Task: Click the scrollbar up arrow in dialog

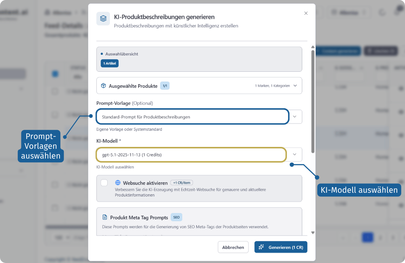Action: point(313,47)
